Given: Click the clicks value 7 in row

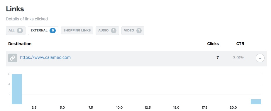Looking at the screenshot, I should pos(218,58).
